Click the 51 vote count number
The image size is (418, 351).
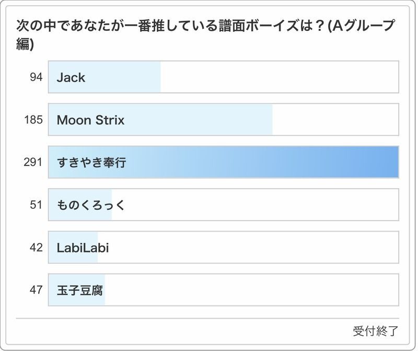[36, 205]
